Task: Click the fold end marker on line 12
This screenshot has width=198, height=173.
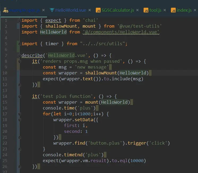Action: tap(19, 85)
